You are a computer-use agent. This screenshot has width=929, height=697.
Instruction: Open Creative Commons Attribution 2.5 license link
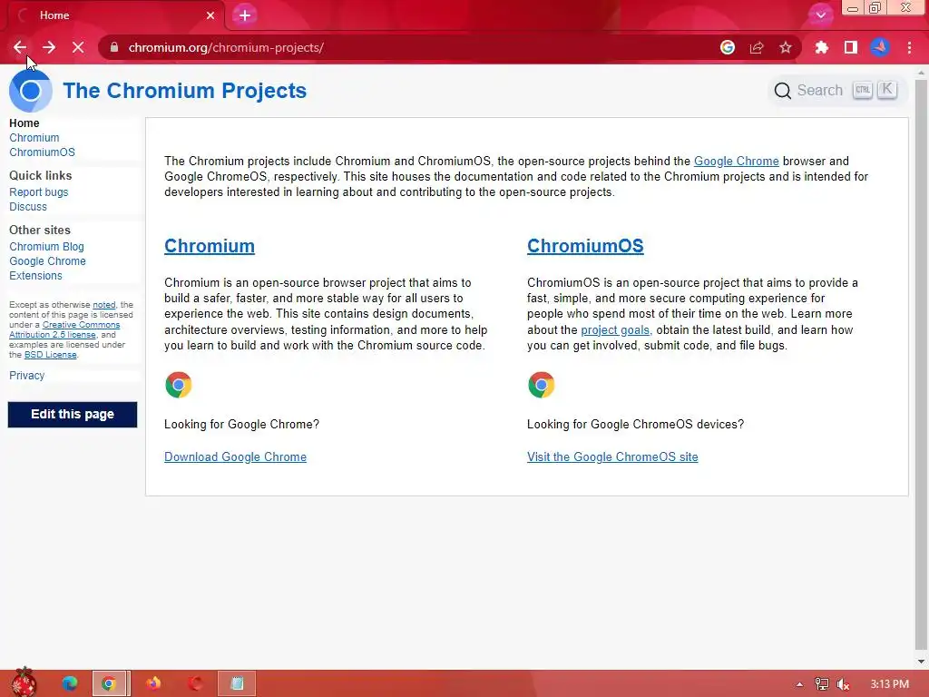(64, 329)
